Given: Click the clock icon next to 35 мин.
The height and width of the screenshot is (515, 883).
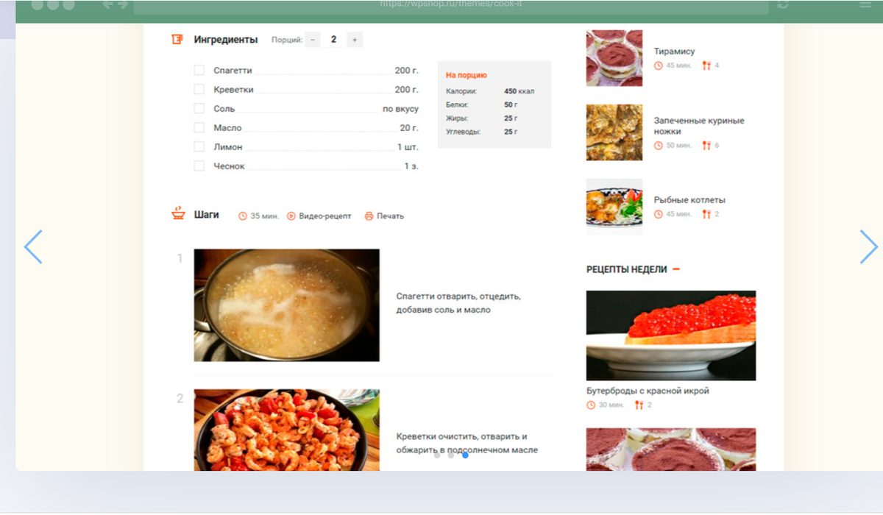Looking at the screenshot, I should point(243,216).
